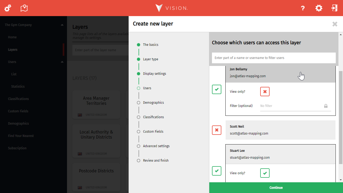Image resolution: width=343 pixels, height=193 pixels.
Task: Collapse the Users sidebar section arrow
Action: click(62, 62)
